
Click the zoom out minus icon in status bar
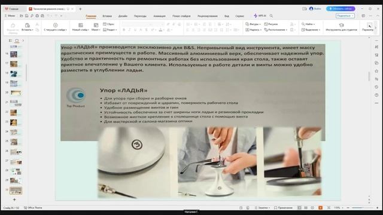click(x=348, y=208)
